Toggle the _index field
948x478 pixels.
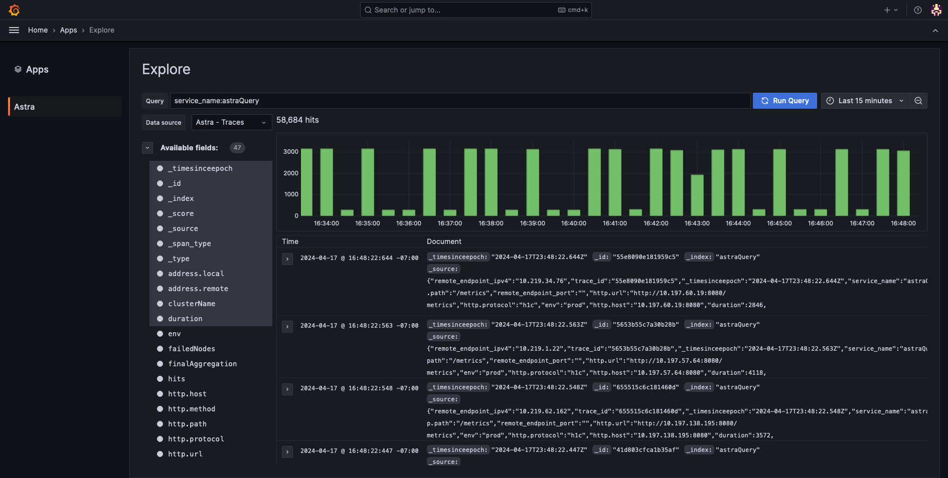pos(211,198)
